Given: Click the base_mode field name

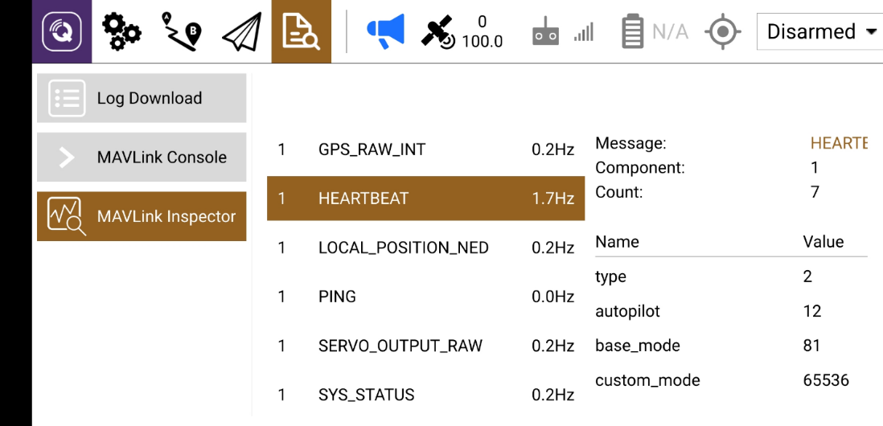Looking at the screenshot, I should 638,346.
